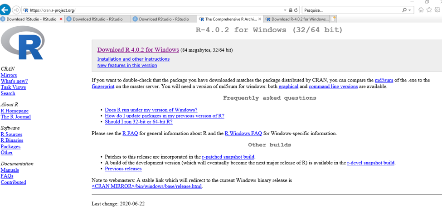Open the md5sum link
Image resolution: width=442 pixels, height=217 pixels.
point(384,80)
